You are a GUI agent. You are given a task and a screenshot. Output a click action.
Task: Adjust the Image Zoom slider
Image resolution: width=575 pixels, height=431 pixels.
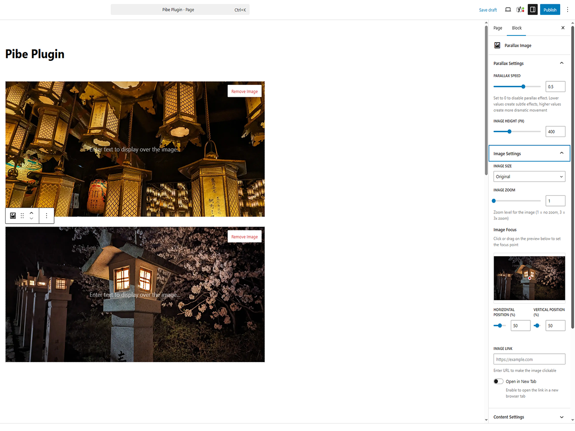tap(517, 201)
